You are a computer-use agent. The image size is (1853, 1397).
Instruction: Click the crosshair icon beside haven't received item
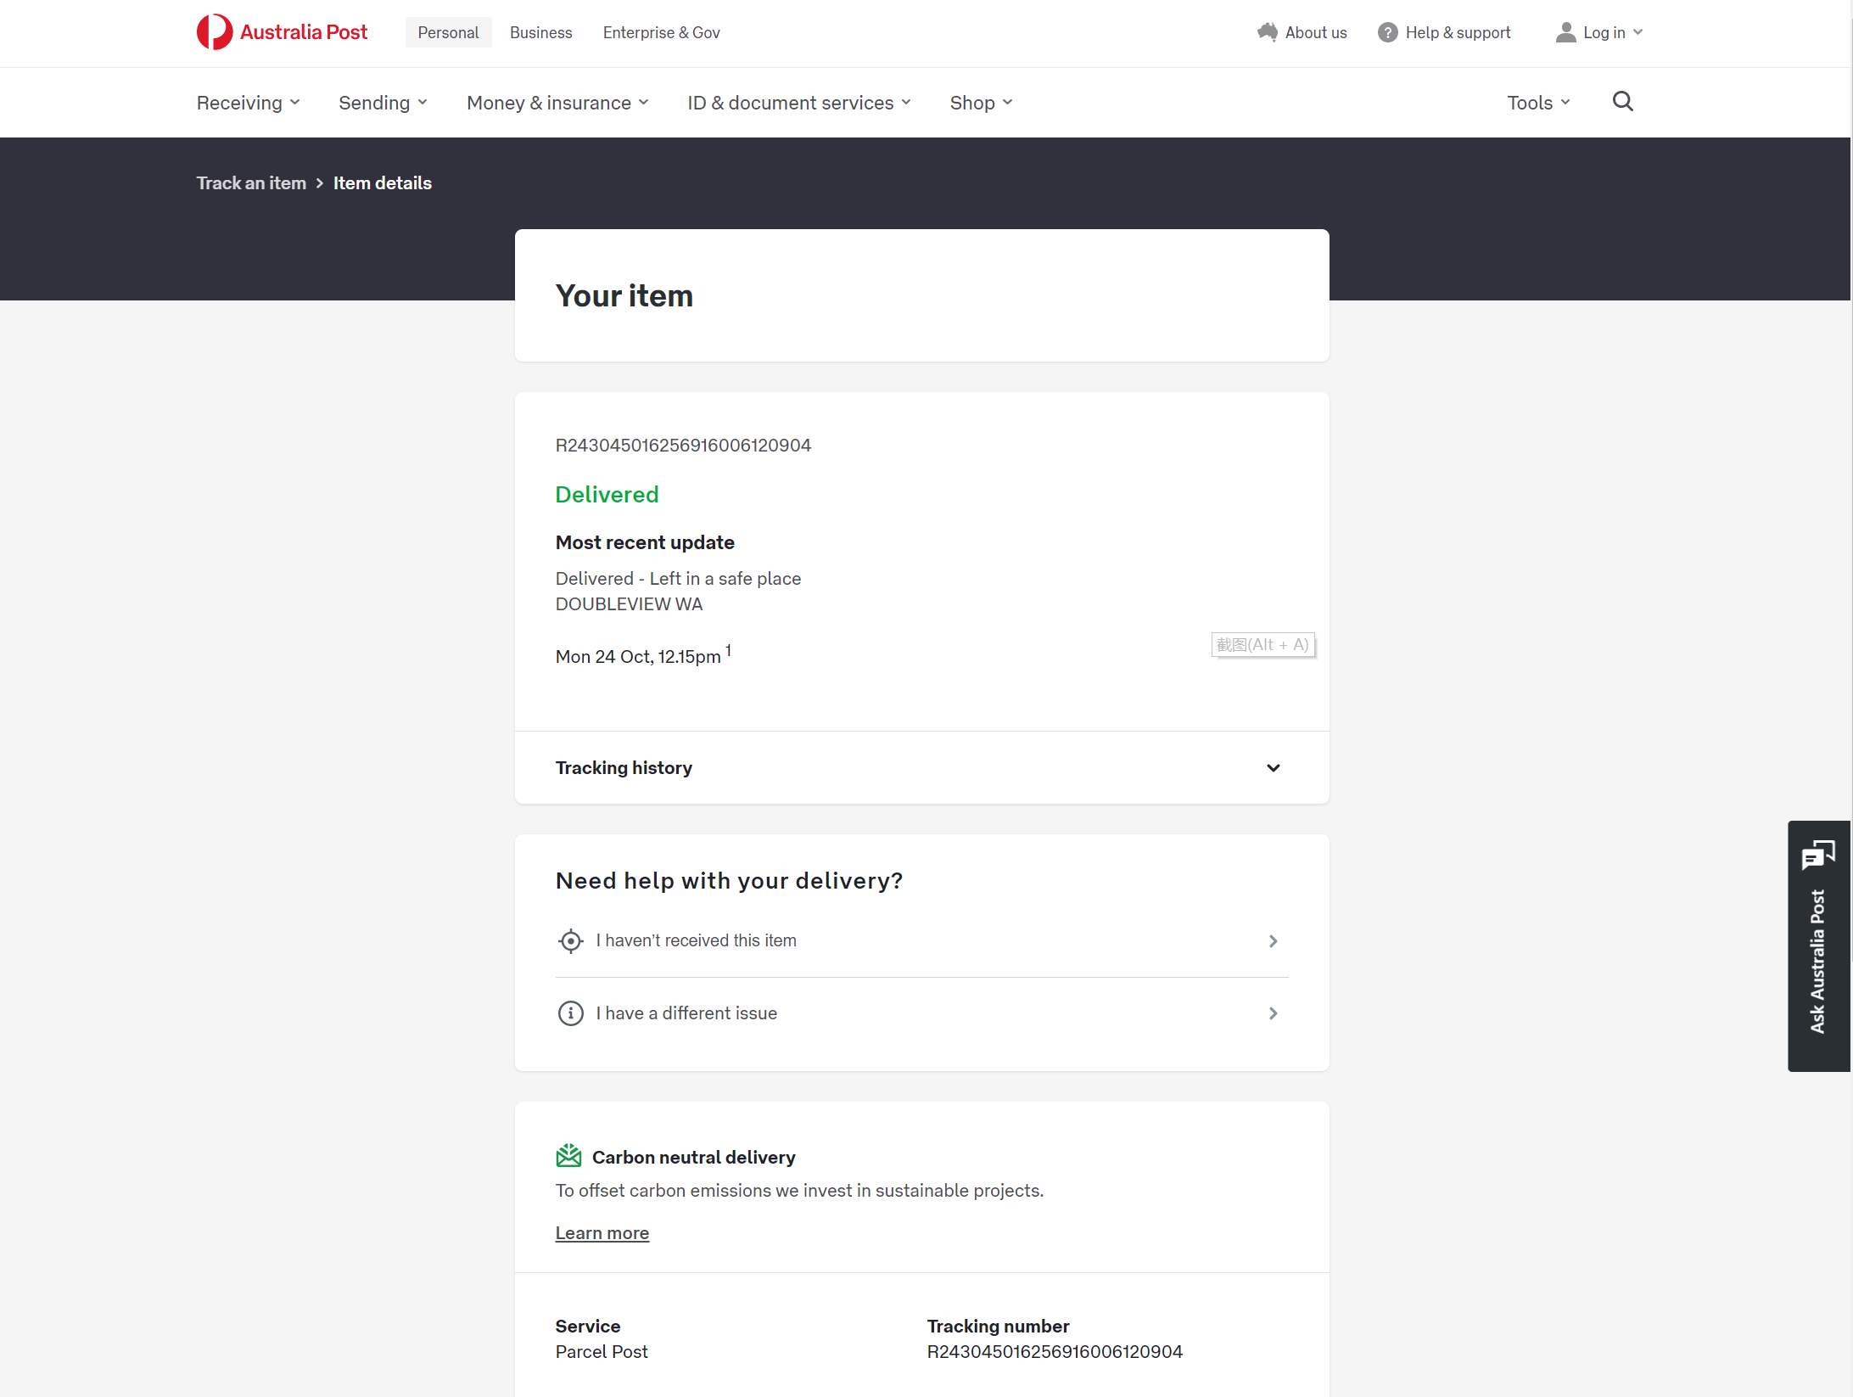[x=571, y=940]
